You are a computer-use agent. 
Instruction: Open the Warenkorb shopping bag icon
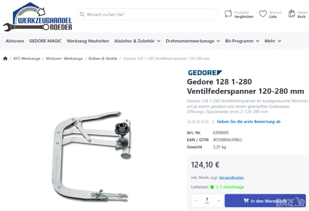pos(292,14)
